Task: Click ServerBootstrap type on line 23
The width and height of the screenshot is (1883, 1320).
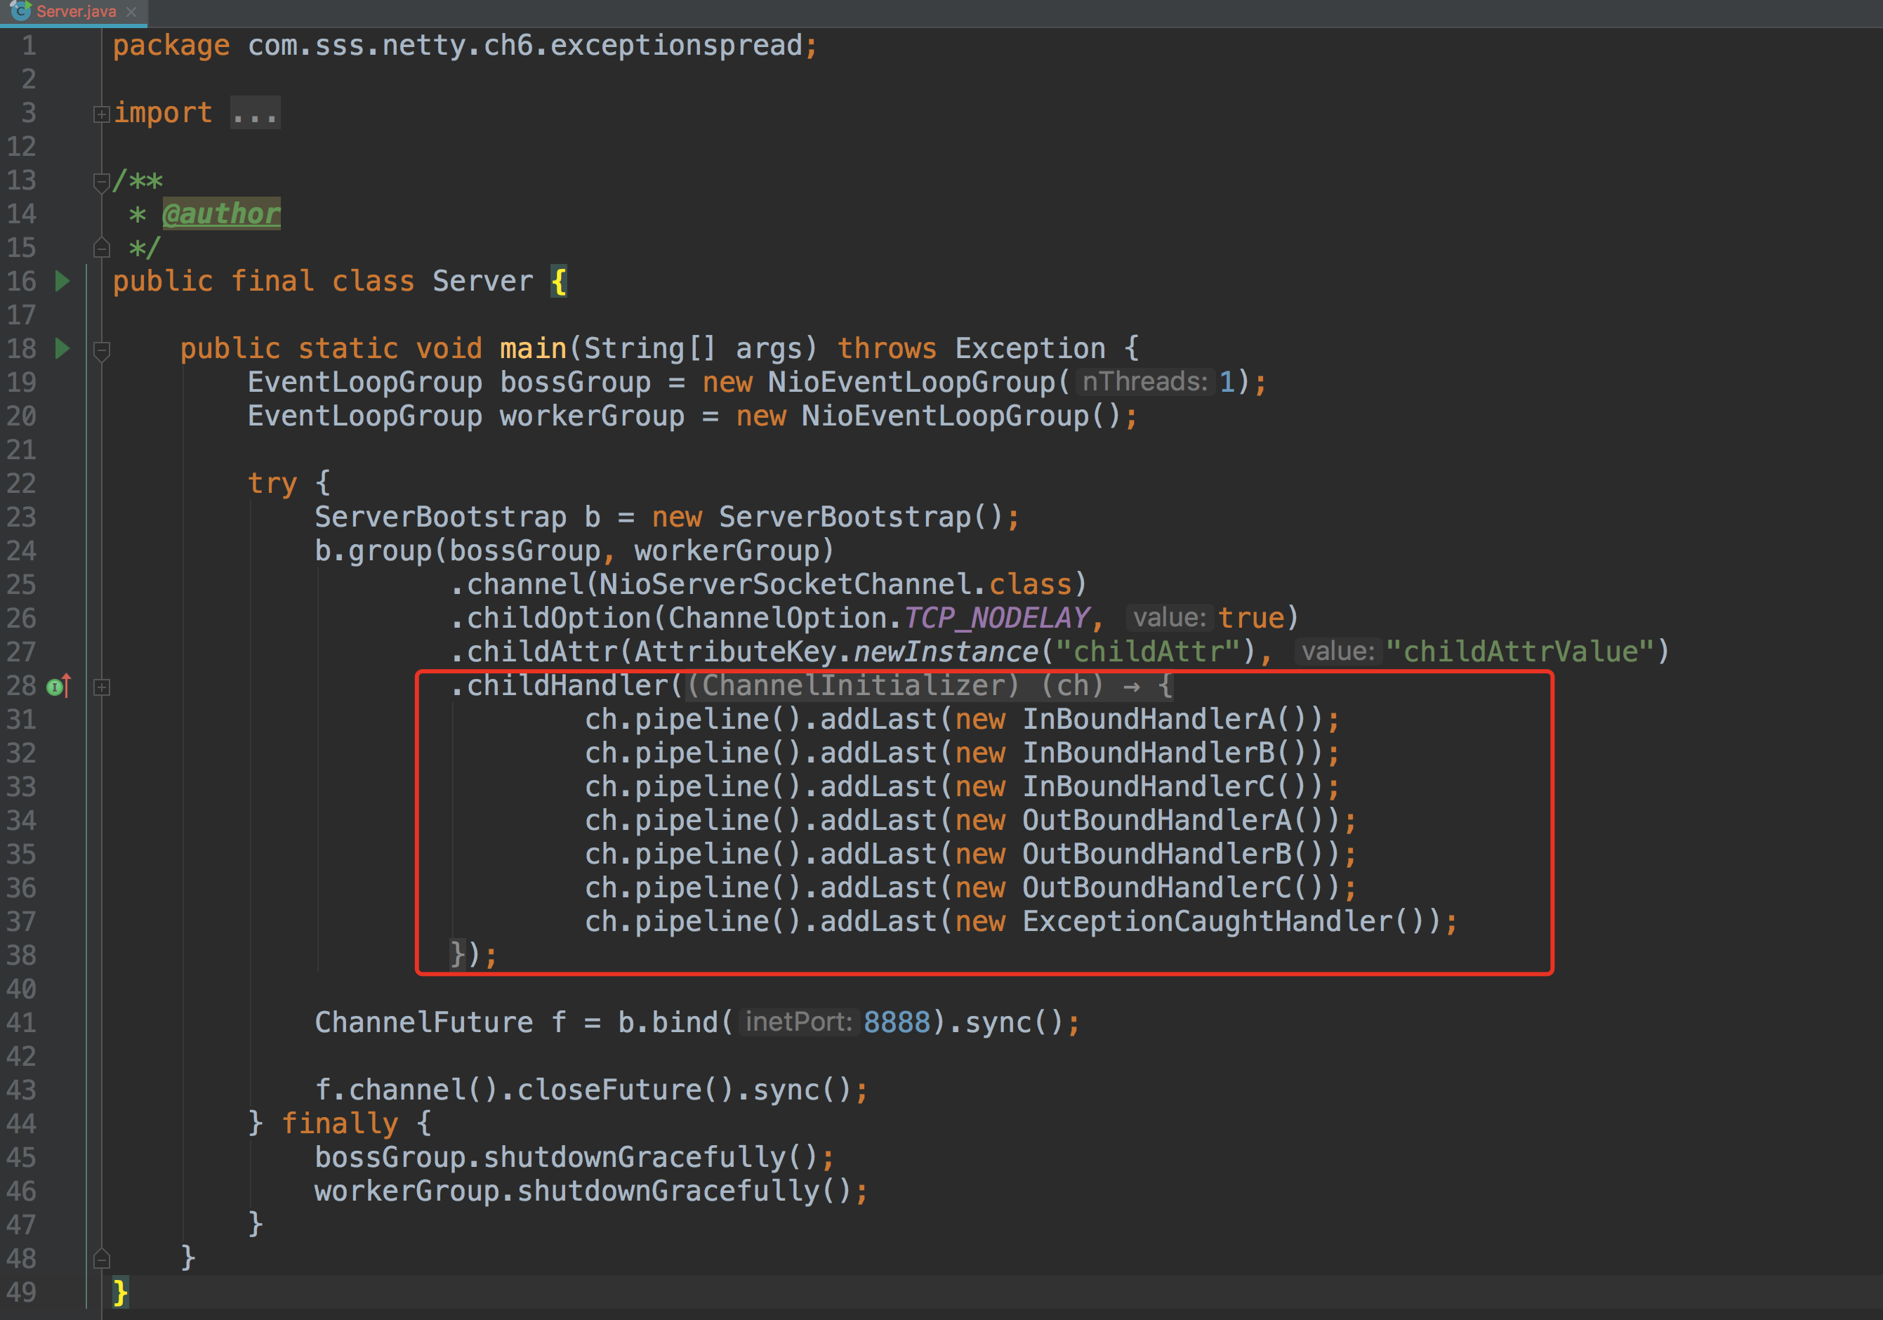Action: click(440, 517)
